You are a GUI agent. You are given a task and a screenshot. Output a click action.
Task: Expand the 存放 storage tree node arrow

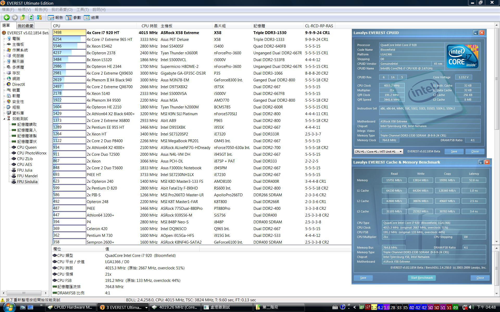(x=4, y=73)
